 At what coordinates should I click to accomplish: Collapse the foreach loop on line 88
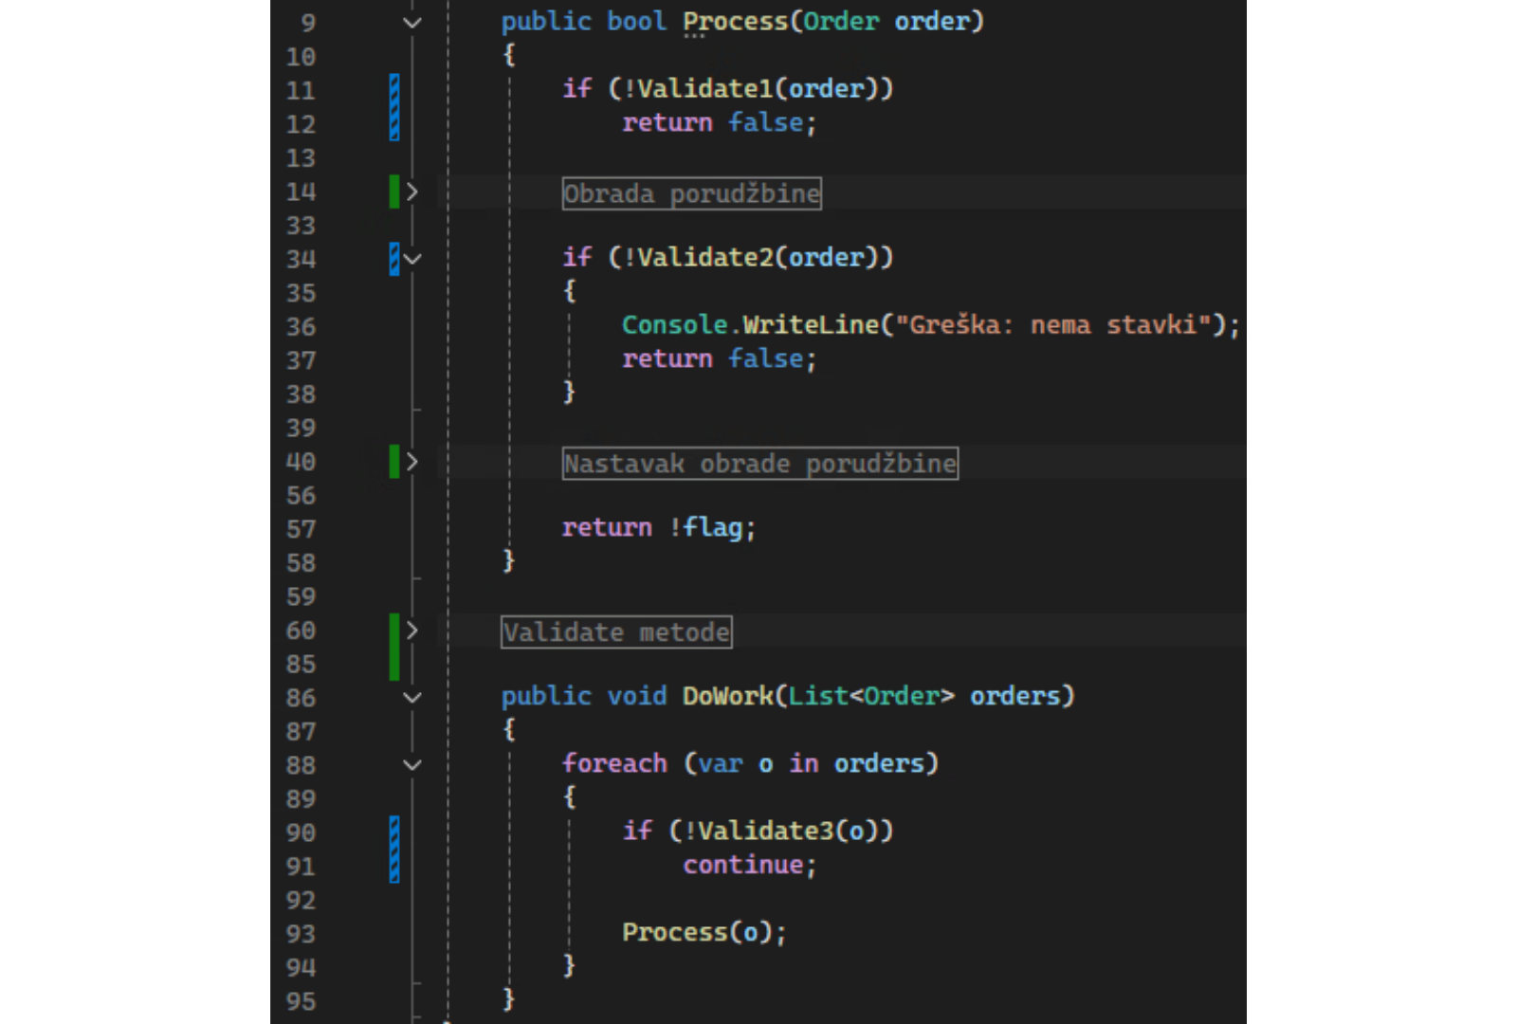tap(412, 765)
